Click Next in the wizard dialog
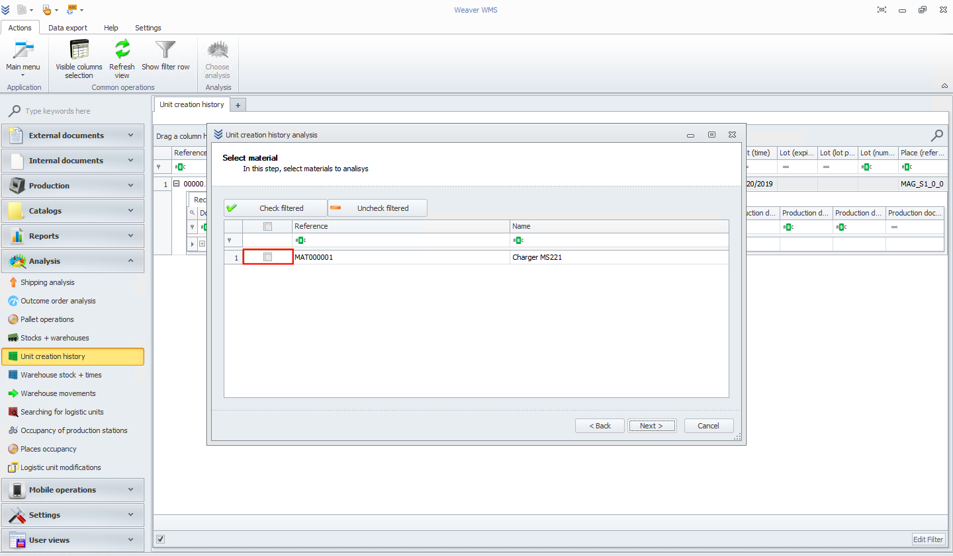The image size is (953, 556). click(x=651, y=426)
